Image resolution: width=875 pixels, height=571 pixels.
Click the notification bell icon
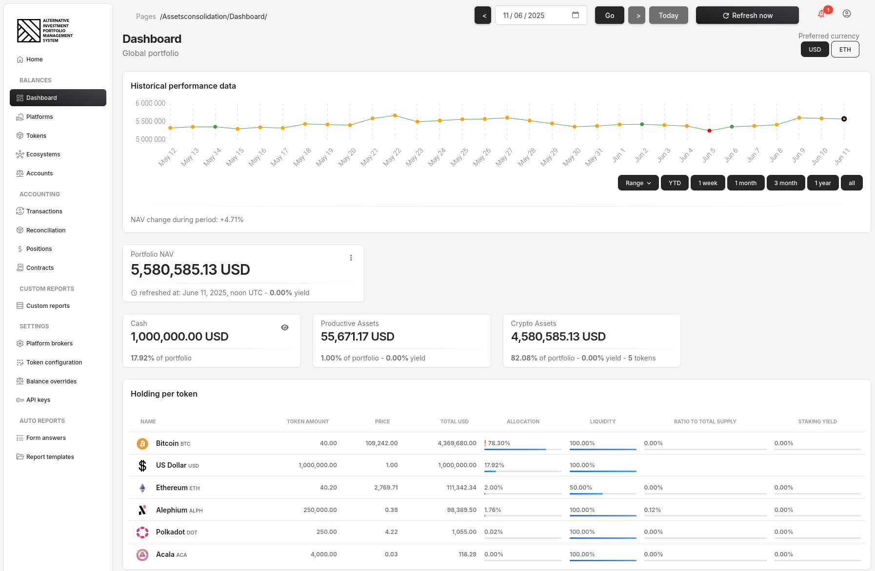coord(821,14)
